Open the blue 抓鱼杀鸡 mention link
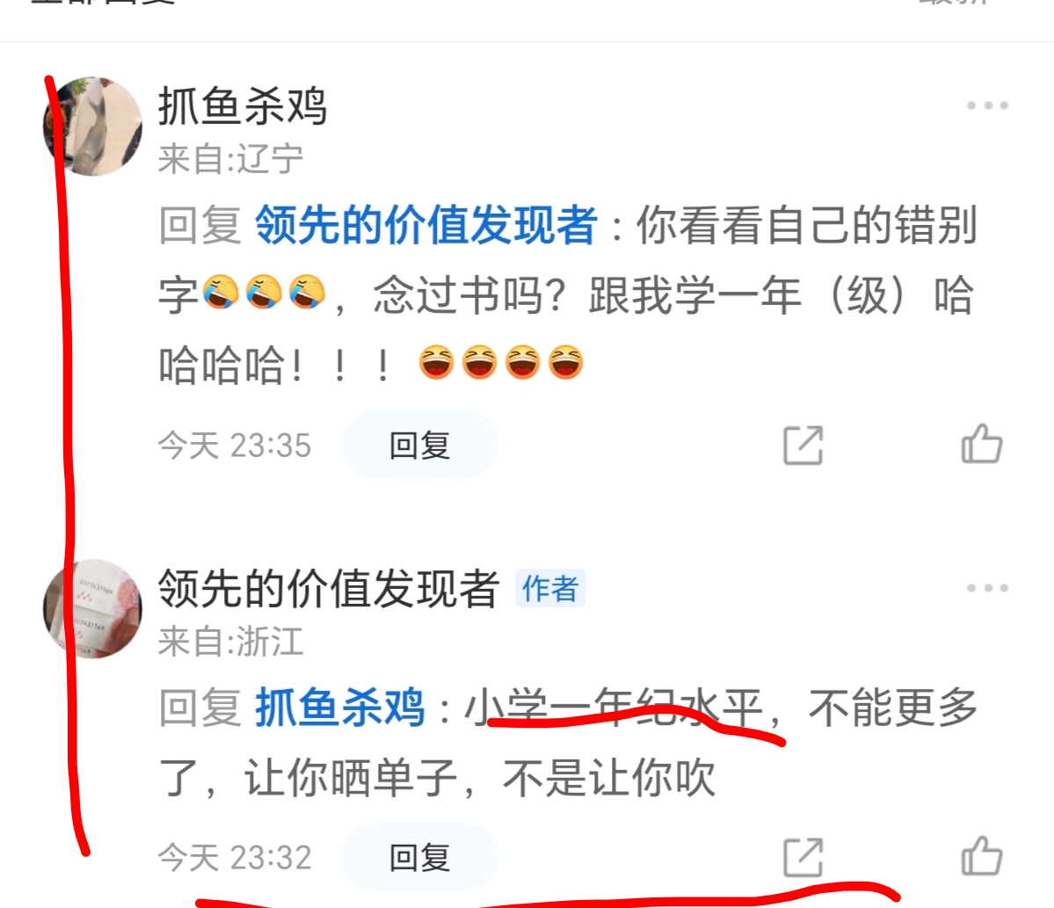Screen dimensions: 1054x908 pyautogui.click(x=339, y=708)
